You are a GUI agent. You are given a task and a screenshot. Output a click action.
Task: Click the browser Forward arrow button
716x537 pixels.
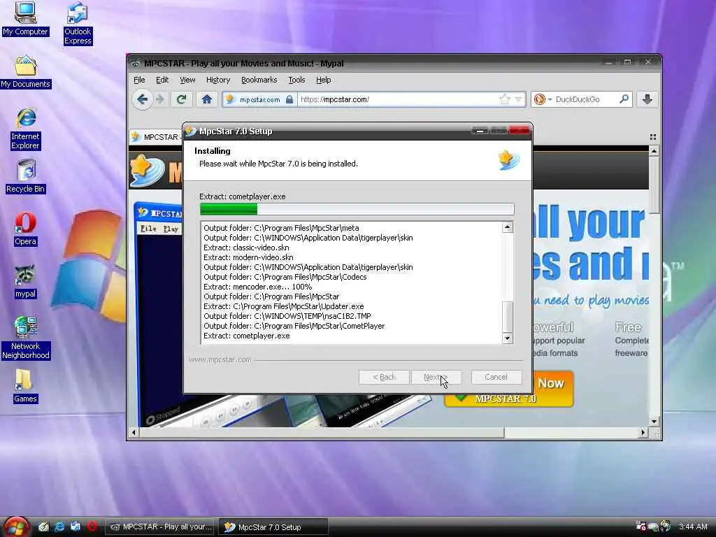pyautogui.click(x=160, y=99)
